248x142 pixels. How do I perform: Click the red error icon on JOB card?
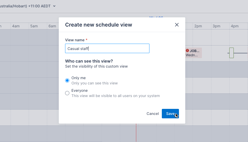pyautogui.click(x=187, y=50)
